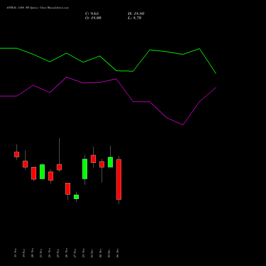This screenshot has height=266, width=266.
Task: Click the close value C: 9.65
Action: (92, 14)
